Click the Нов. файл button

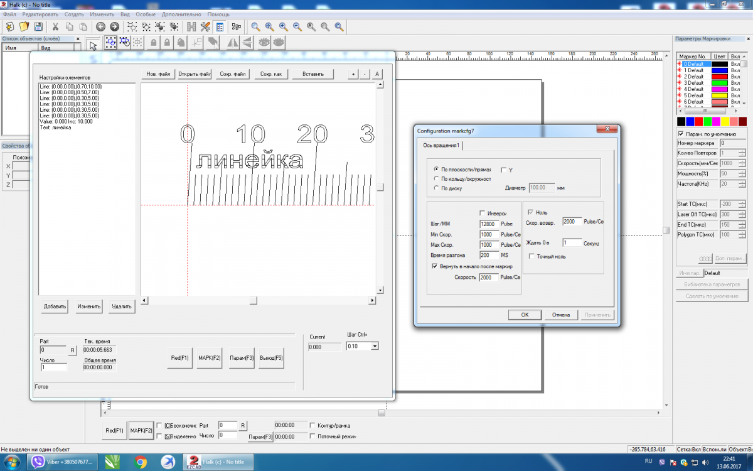(x=158, y=74)
